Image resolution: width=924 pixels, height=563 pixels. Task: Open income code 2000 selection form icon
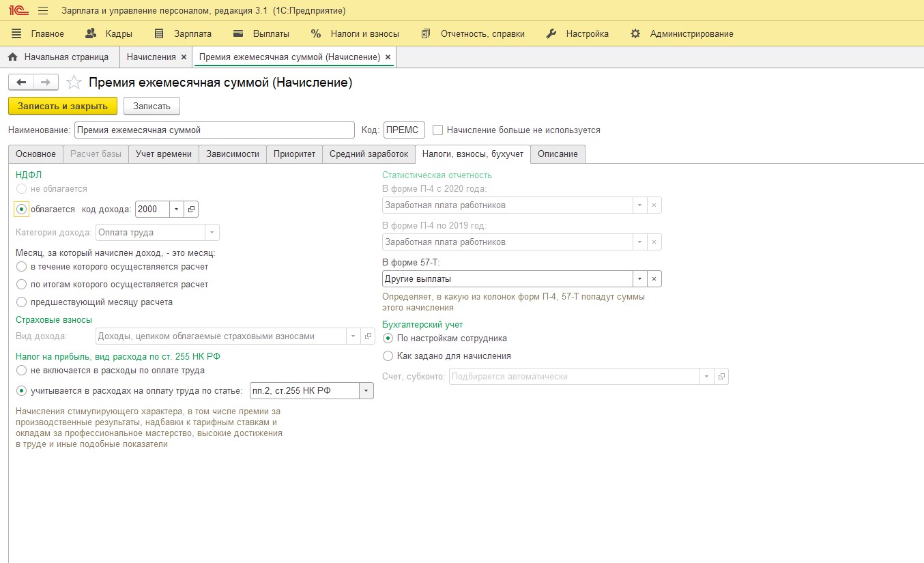(191, 210)
